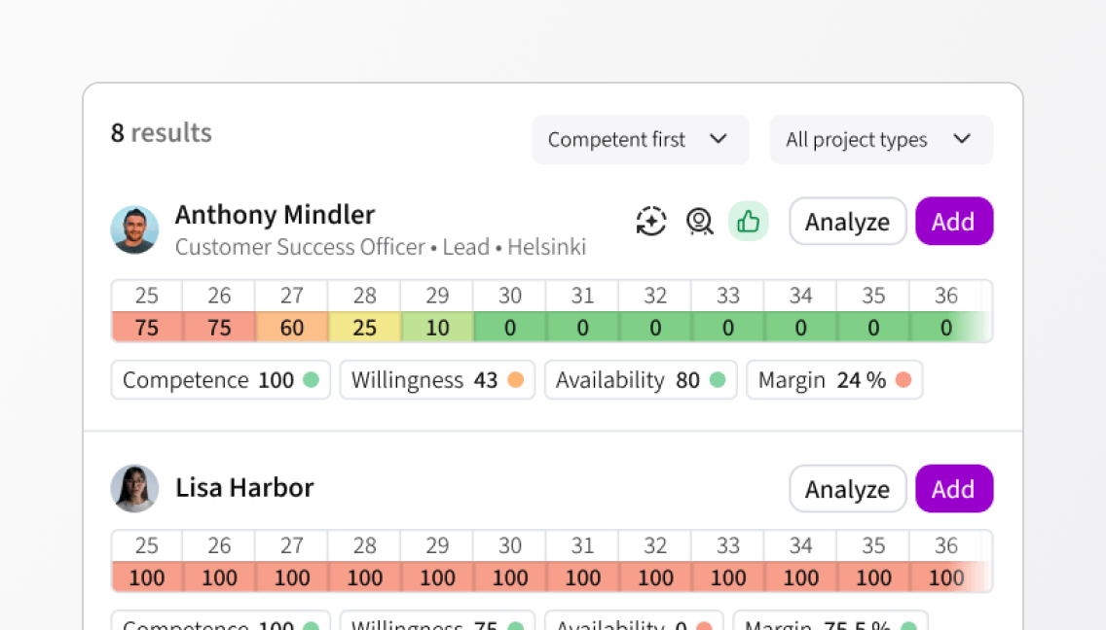The image size is (1106, 630).
Task: Analyze Anthony Mindler
Action: [847, 222]
